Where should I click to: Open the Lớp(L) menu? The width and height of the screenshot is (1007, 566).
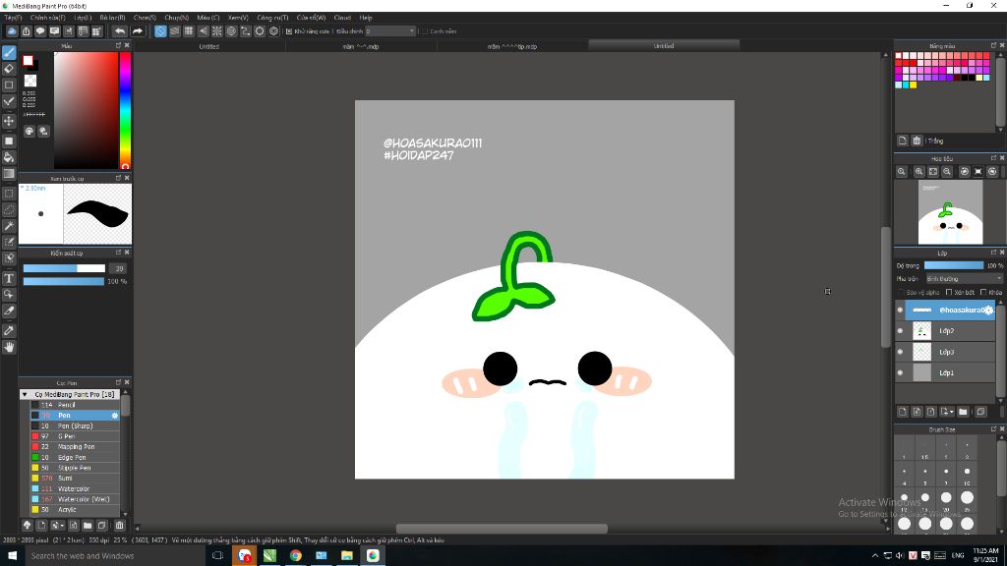83,18
